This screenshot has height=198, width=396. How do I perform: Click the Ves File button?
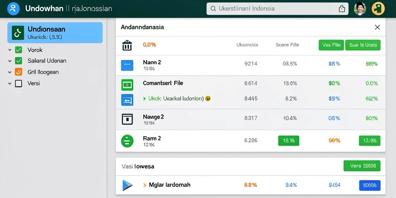click(x=331, y=45)
